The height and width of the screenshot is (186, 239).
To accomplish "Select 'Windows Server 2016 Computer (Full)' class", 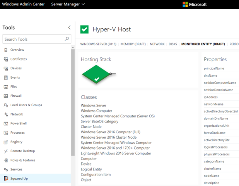I will tap(111, 132).
